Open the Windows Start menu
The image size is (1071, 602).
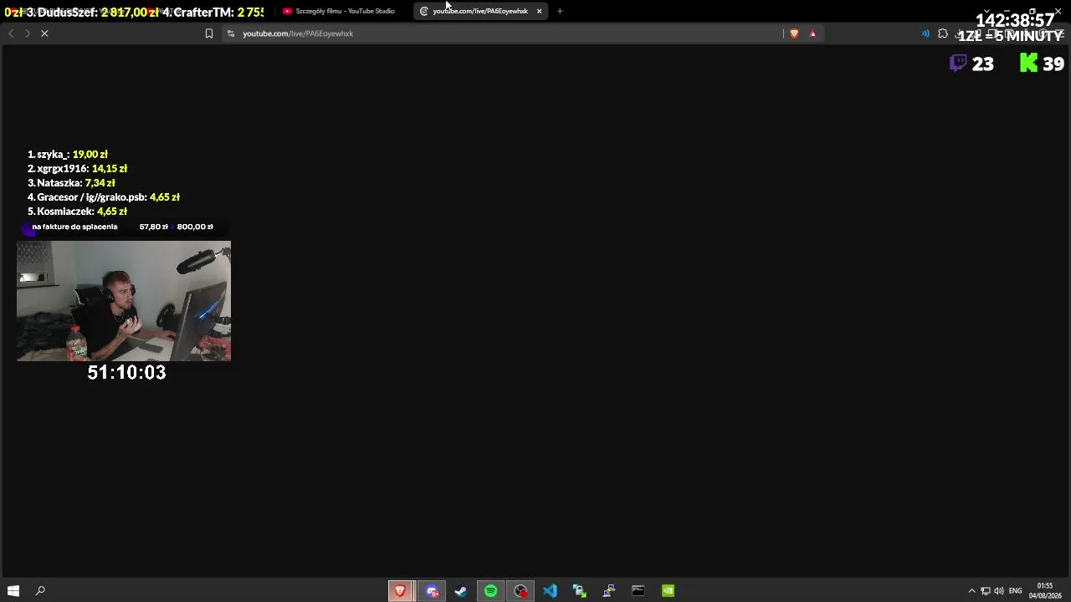point(13,591)
